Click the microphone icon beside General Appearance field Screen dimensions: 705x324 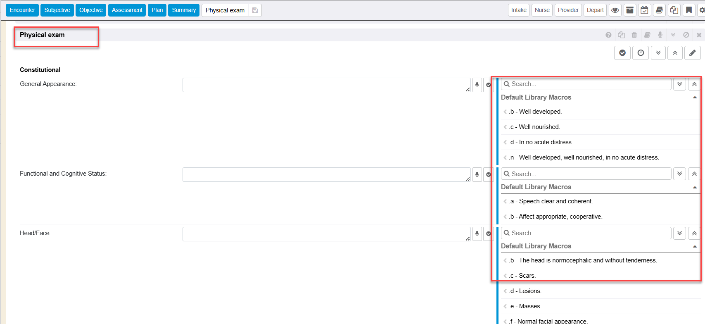coord(477,85)
